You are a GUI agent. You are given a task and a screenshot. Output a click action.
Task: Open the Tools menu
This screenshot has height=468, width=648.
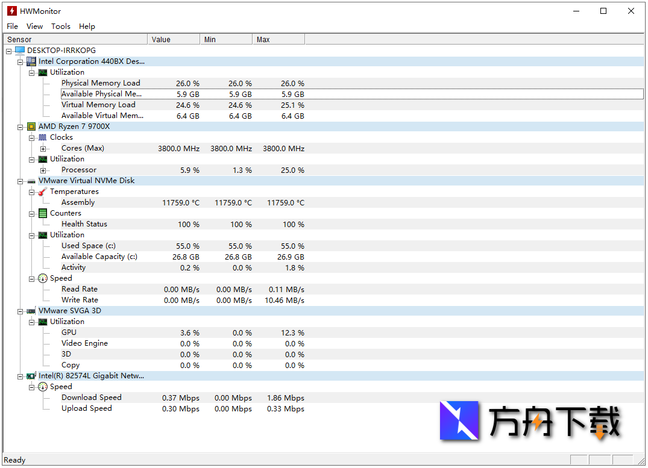point(61,27)
